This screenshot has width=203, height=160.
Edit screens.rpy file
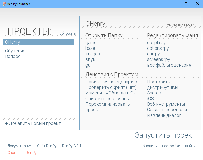(x=158, y=59)
